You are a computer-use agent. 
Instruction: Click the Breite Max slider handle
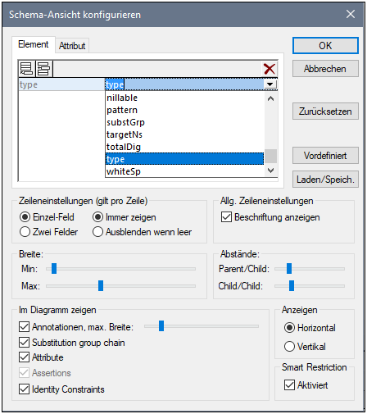pyautogui.click(x=101, y=286)
